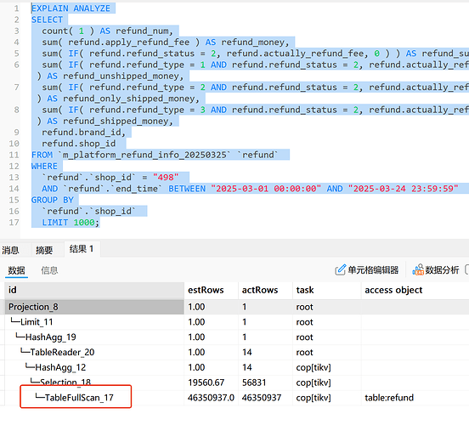Screen dimensions: 469x425
Task: Select the HashAgg_19 plan node
Action: pyautogui.click(x=50, y=337)
